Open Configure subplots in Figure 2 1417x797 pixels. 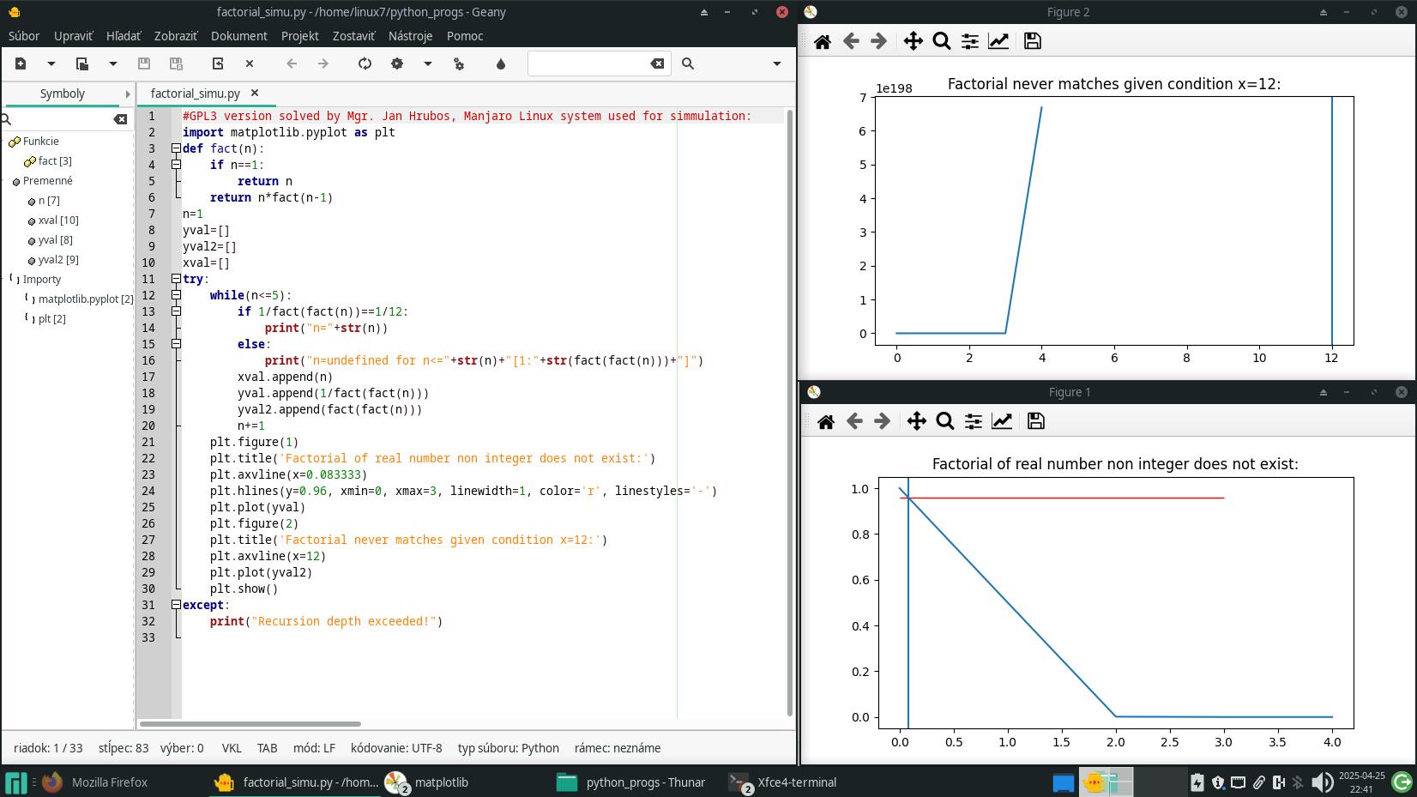tap(969, 41)
